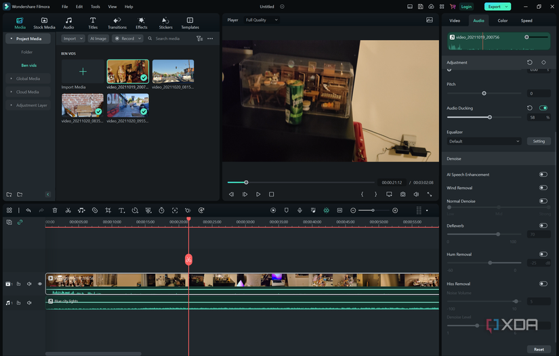Add text with the T tool icon
Viewport: 559px width, 356px height.
pyautogui.click(x=121, y=210)
